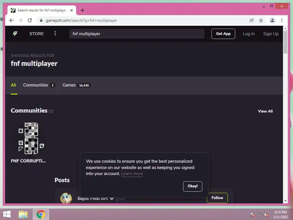
Task: Click the FNF CORRUPTI... community name
Action: [x=28, y=161]
